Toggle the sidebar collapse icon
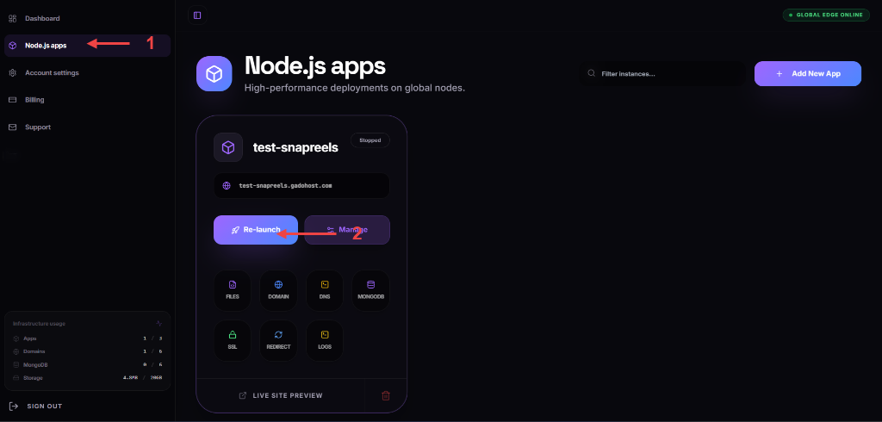This screenshot has height=422, width=882. [x=197, y=16]
